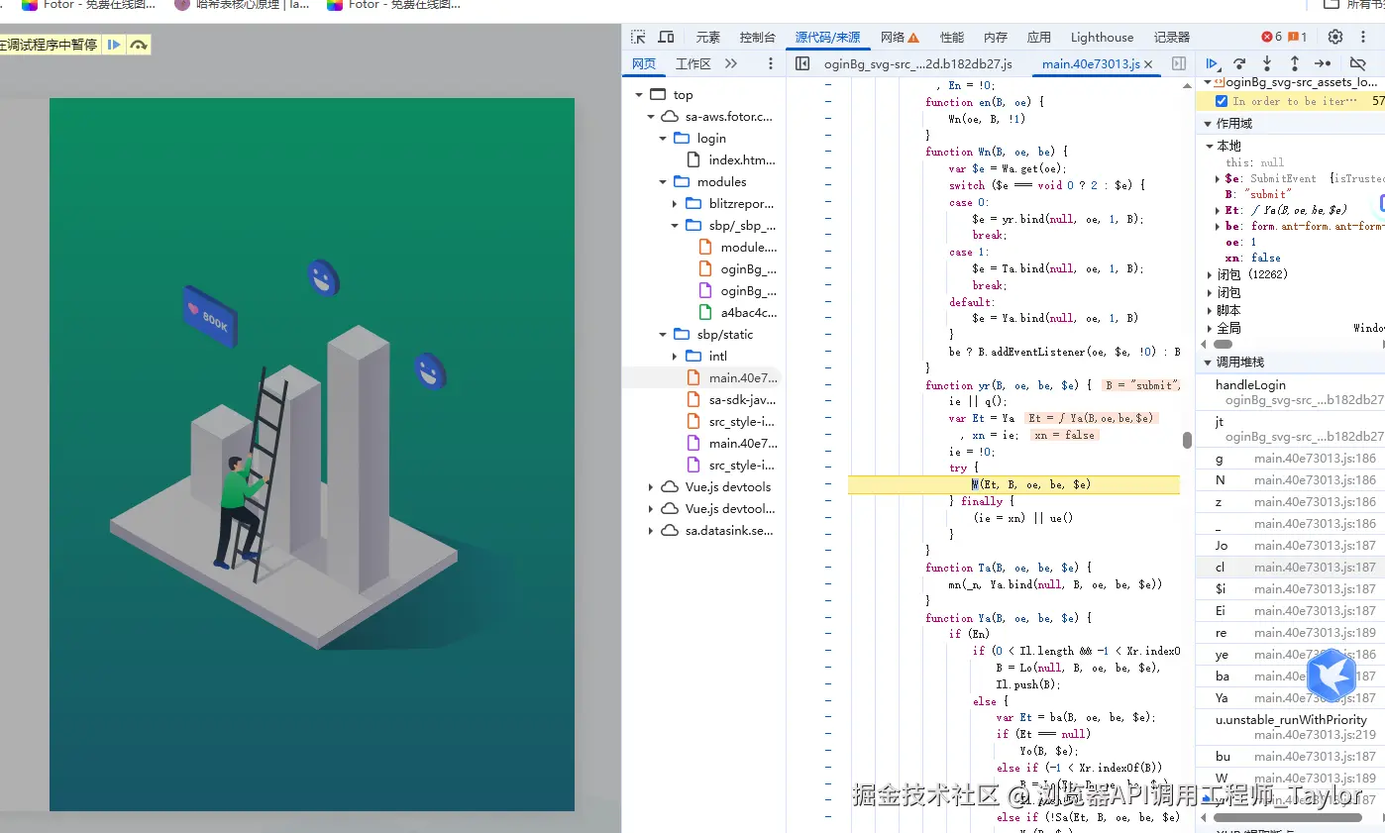Open the Lighthouse tab

(1102, 37)
